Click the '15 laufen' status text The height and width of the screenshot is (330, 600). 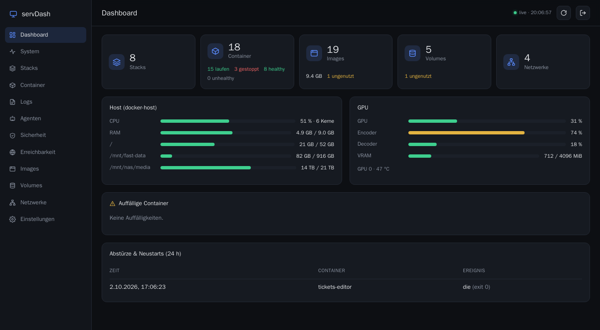[x=218, y=69]
